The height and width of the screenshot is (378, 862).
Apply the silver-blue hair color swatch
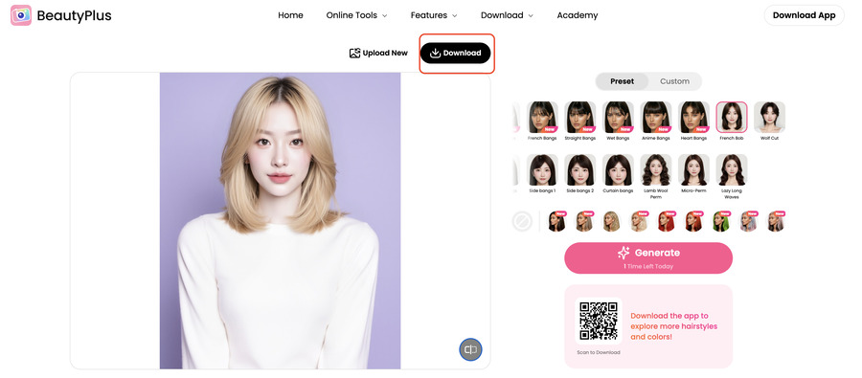[748, 221]
